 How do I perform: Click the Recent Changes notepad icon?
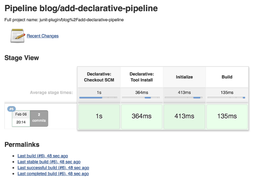(18, 36)
